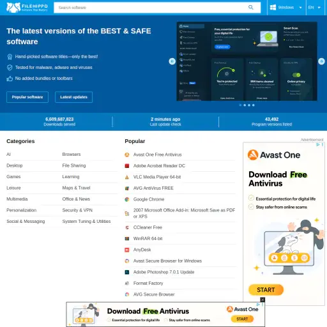Click the CCleaner Free icon
Image resolution: width=327 pixels, height=327 pixels.
pyautogui.click(x=127, y=227)
